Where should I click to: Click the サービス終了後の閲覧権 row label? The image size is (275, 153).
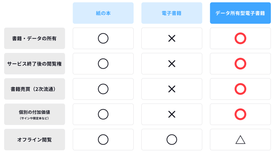pyautogui.click(x=34, y=64)
